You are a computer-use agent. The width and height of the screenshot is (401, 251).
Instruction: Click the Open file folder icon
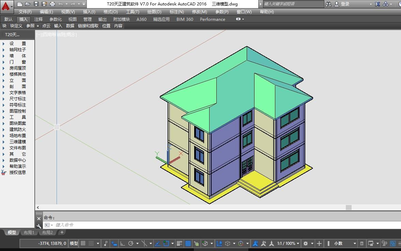(x=28, y=4)
